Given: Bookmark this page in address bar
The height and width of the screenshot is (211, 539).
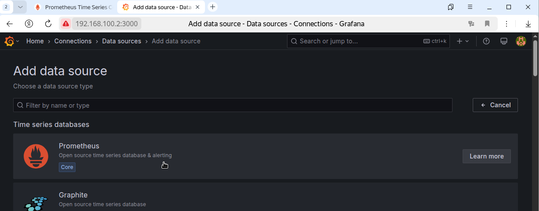Looking at the screenshot, I should pos(487,24).
